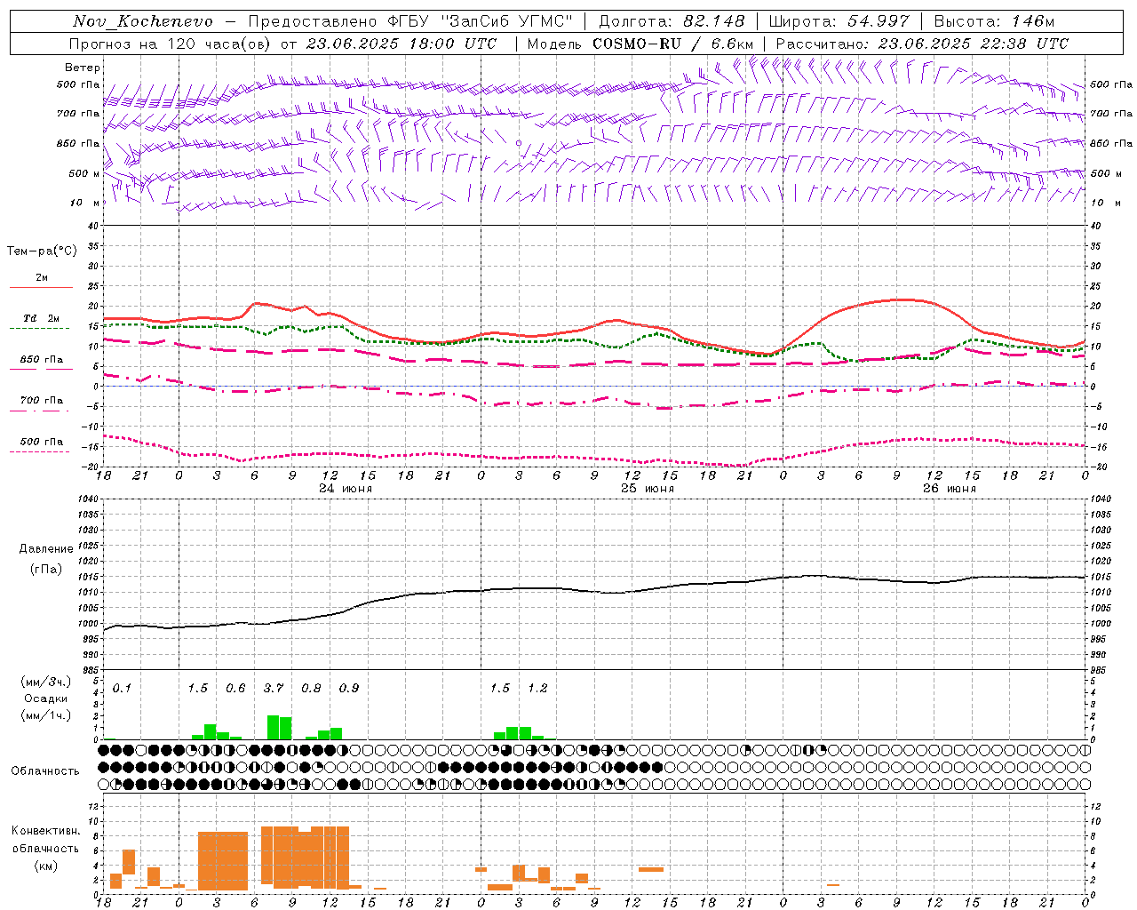Click the forecast start 23.06.2025 18:00 UTC
Screen dimensions: 1137x910
click(402, 44)
